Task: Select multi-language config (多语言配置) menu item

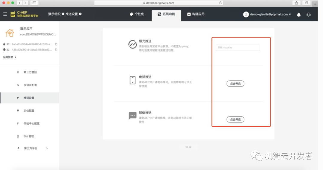Action: tap(30, 85)
